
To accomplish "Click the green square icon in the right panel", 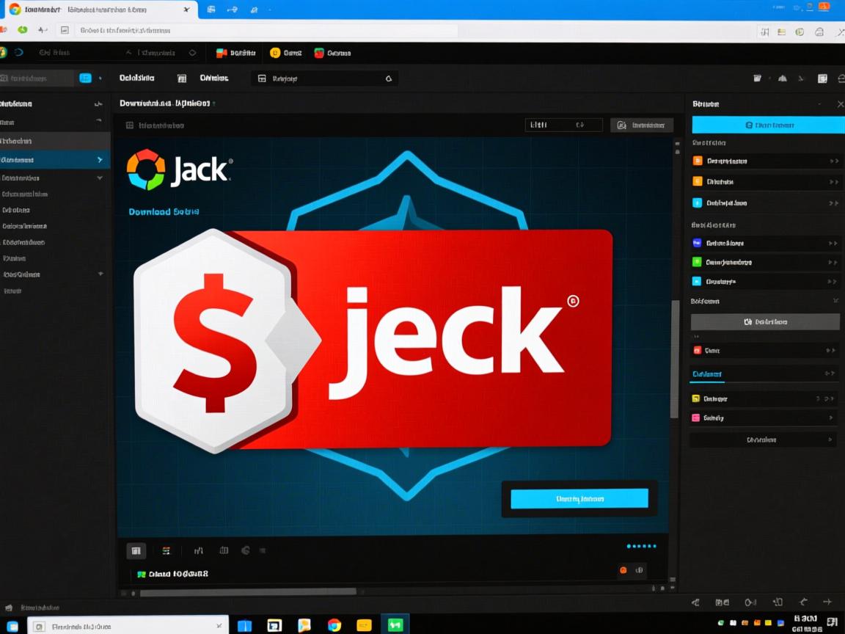I will [x=696, y=262].
